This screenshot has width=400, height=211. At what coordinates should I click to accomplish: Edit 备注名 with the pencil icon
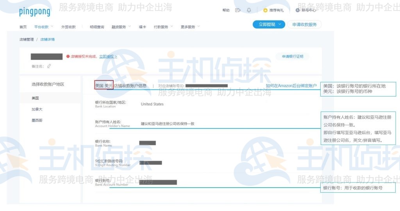click(49, 66)
